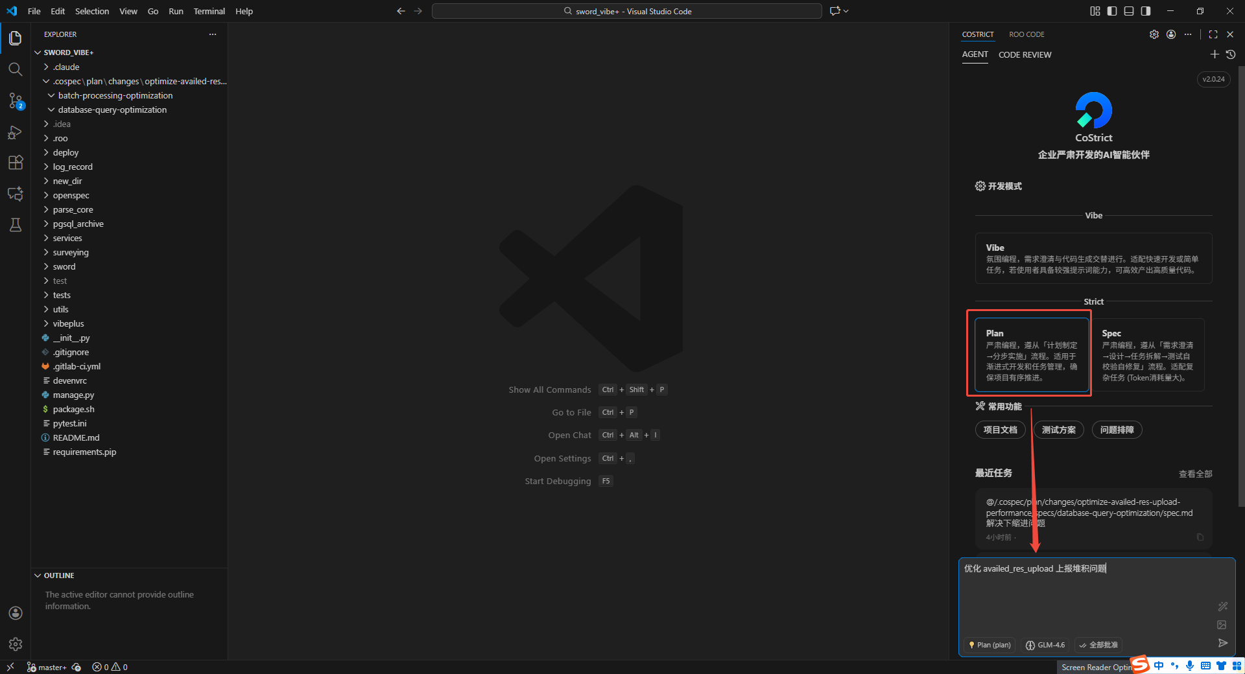This screenshot has width=1245, height=674.
Task: Switch to the CODE REVIEW tab
Action: click(x=1025, y=54)
